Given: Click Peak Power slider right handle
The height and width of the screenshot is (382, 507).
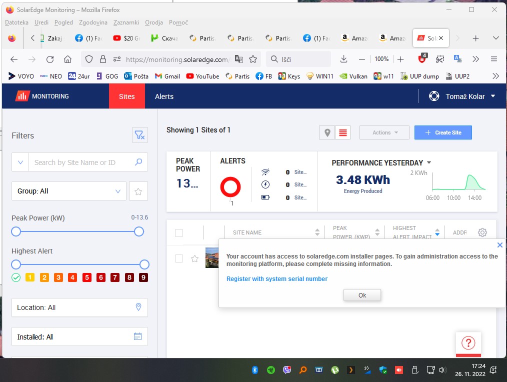Looking at the screenshot, I should point(139,231).
